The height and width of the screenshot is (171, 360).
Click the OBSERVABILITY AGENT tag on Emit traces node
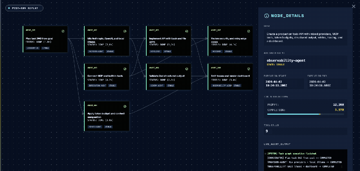click(222, 86)
